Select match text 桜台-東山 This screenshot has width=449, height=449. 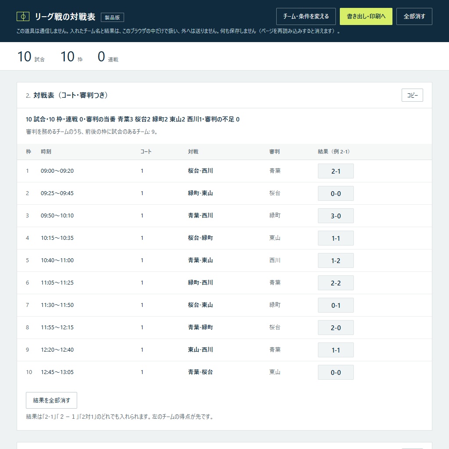click(200, 305)
